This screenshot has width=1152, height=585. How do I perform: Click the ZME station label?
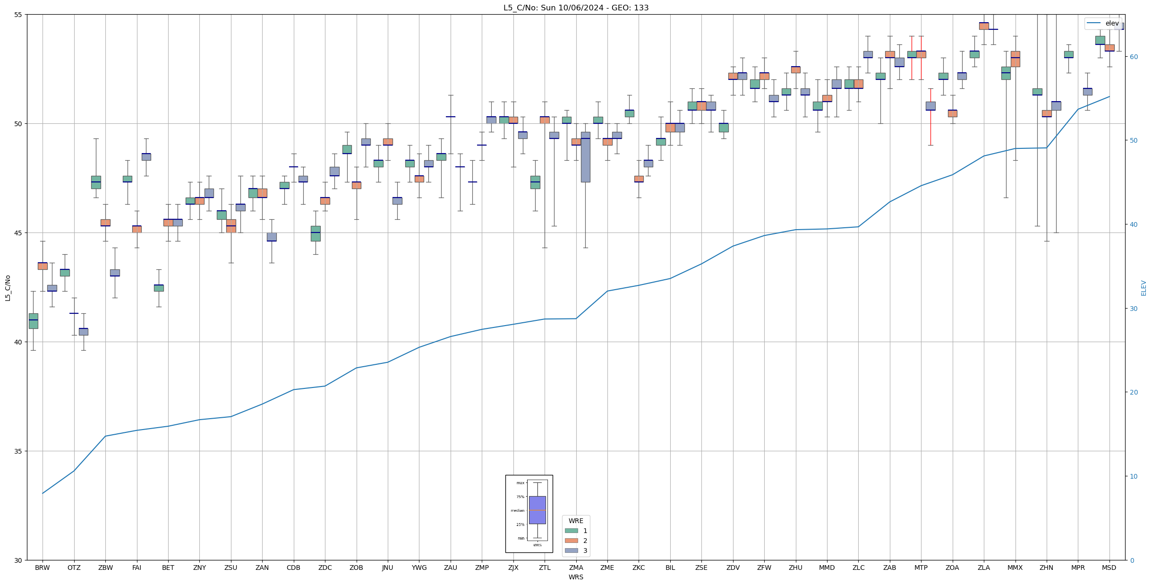[x=607, y=568]
